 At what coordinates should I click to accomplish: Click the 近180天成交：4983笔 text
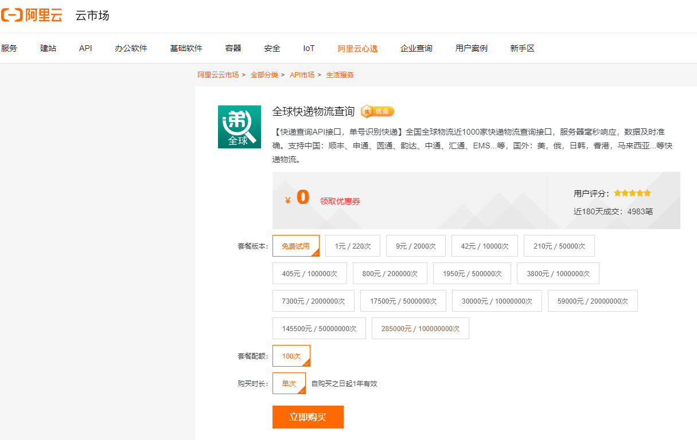point(613,211)
